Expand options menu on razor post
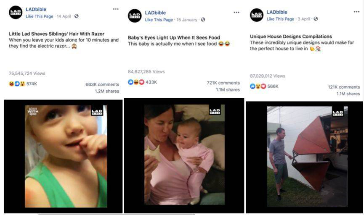The height and width of the screenshot is (215, 364). (x=116, y=9)
